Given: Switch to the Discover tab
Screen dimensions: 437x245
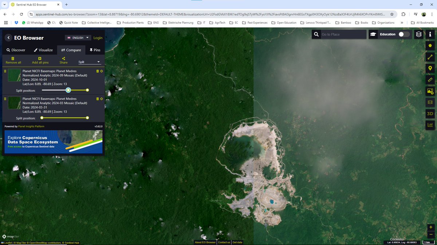Looking at the screenshot, I should [x=16, y=50].
